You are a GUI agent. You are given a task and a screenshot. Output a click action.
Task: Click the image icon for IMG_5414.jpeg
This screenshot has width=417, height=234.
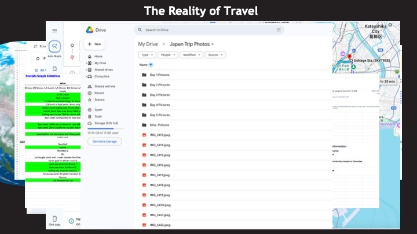[144, 145]
